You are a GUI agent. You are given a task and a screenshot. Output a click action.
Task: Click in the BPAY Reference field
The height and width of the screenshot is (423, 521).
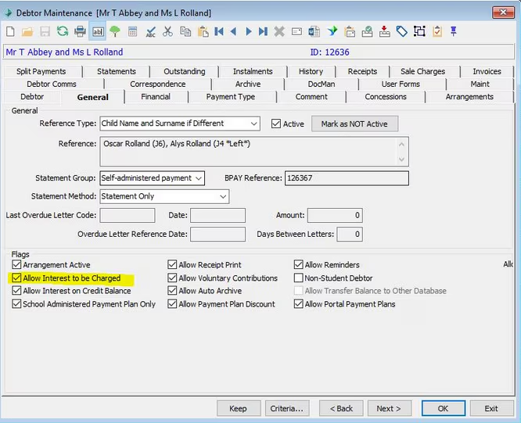[347, 178]
